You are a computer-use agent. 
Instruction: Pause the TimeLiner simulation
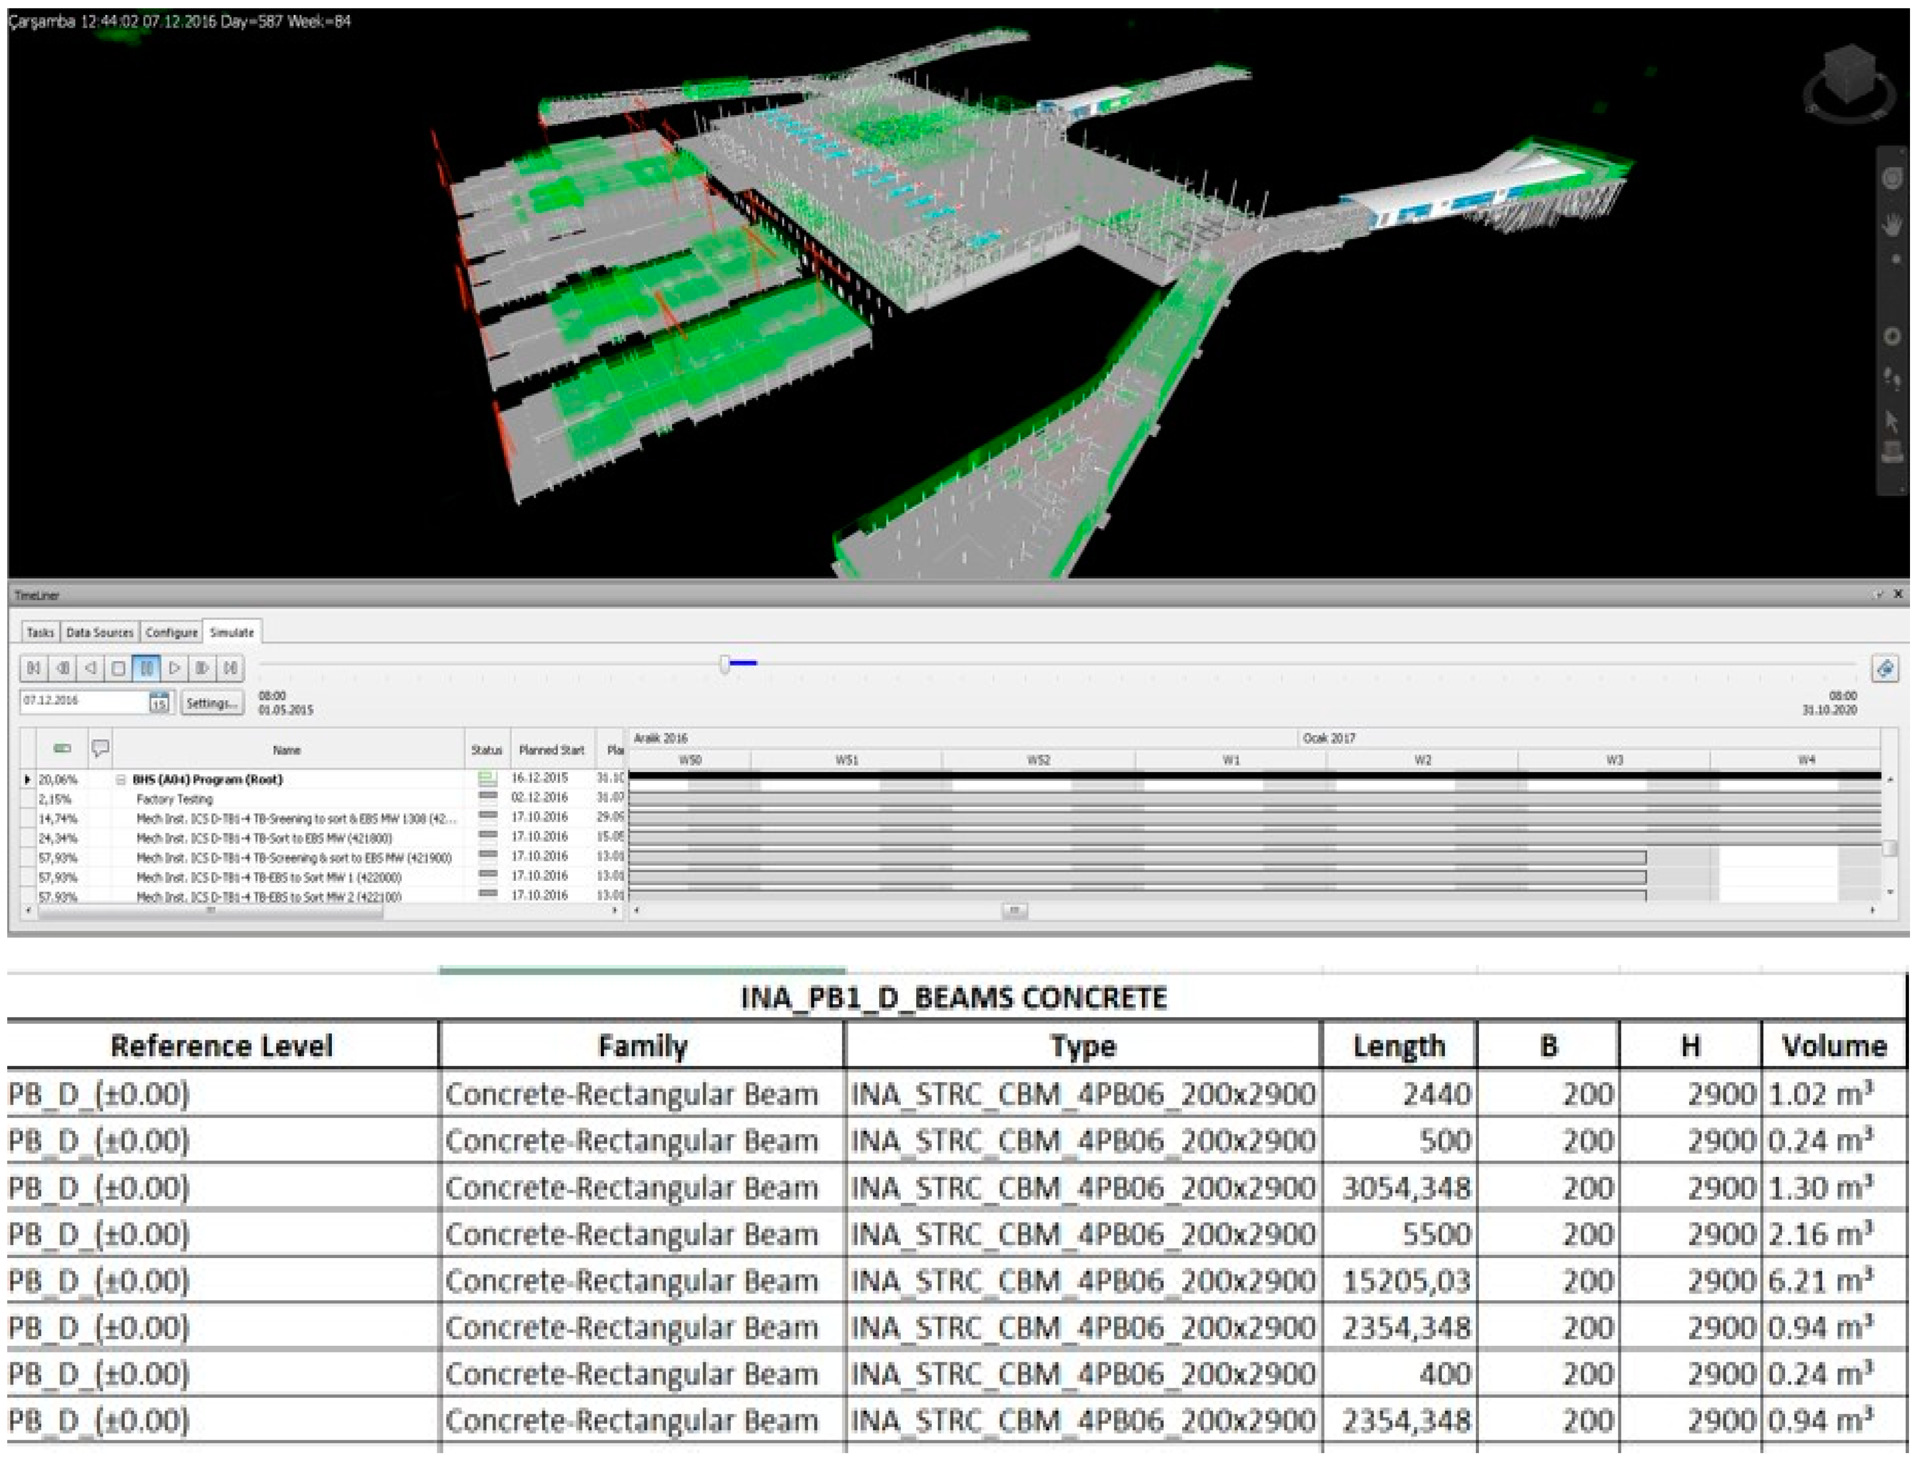click(147, 668)
